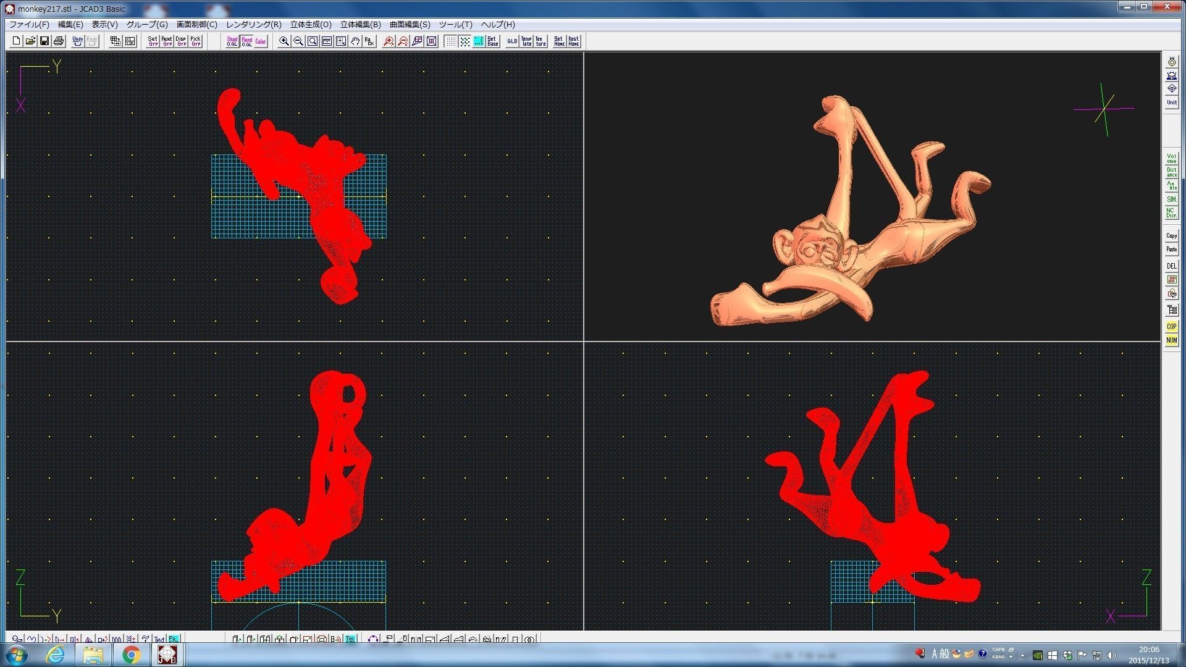Image resolution: width=1186 pixels, height=667 pixels.
Task: Open Chrome from the taskbar
Action: point(131,655)
